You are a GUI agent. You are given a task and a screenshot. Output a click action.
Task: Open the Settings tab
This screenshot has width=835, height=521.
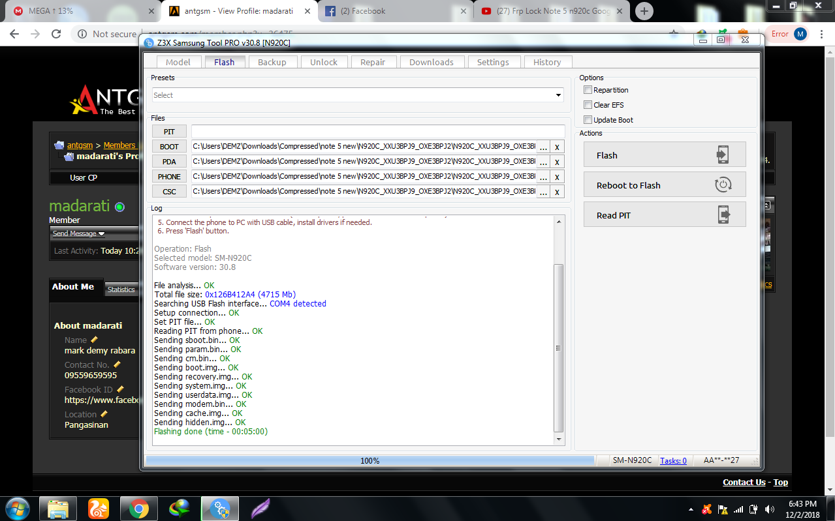point(493,62)
